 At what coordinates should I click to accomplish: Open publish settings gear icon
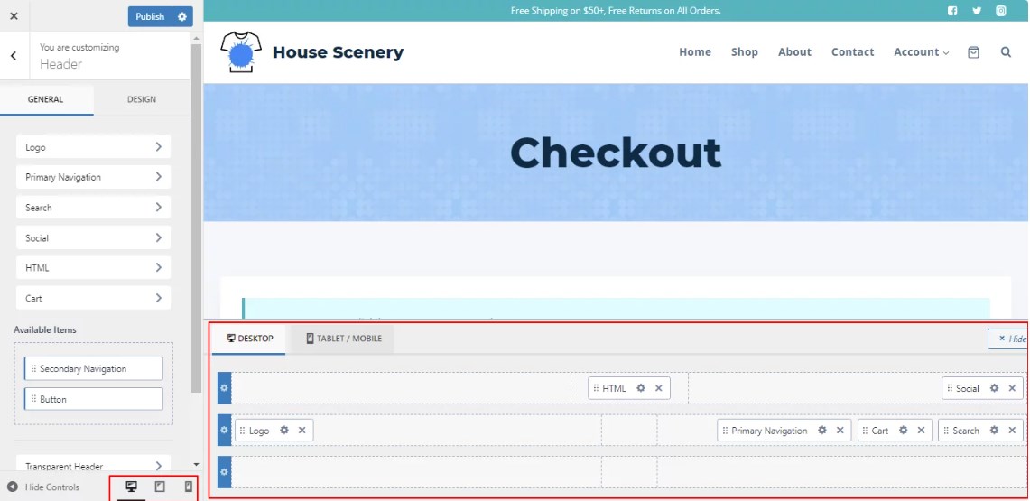point(182,16)
